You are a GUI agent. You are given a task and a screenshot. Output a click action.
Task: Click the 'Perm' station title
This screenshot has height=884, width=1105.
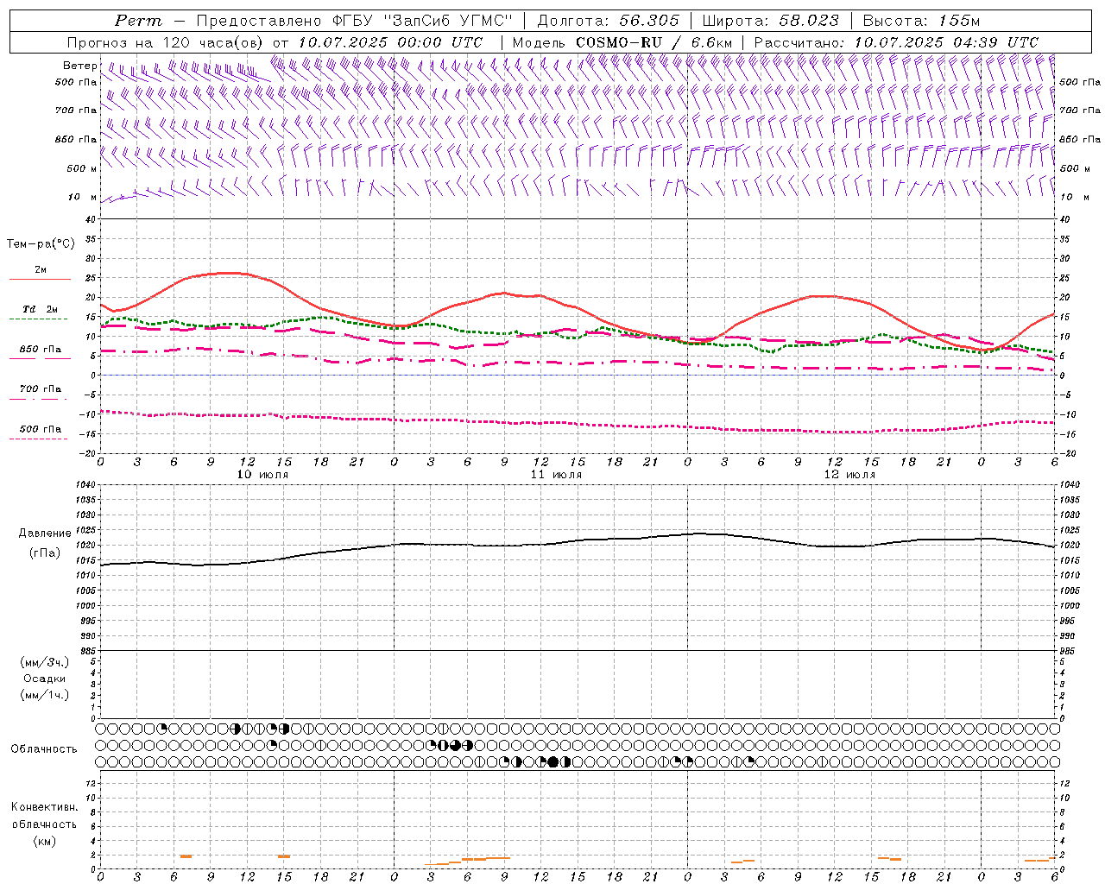(137, 21)
